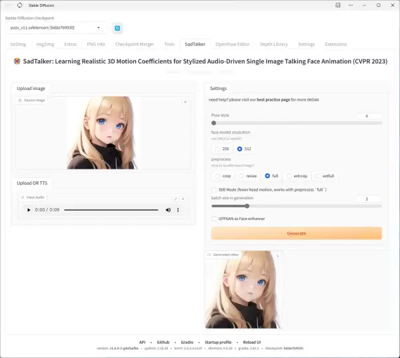Open the Startup profile footer link
The height and width of the screenshot is (358, 400).
tap(218, 342)
